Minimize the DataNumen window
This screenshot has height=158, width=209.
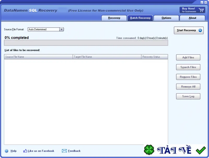(x=202, y=2)
